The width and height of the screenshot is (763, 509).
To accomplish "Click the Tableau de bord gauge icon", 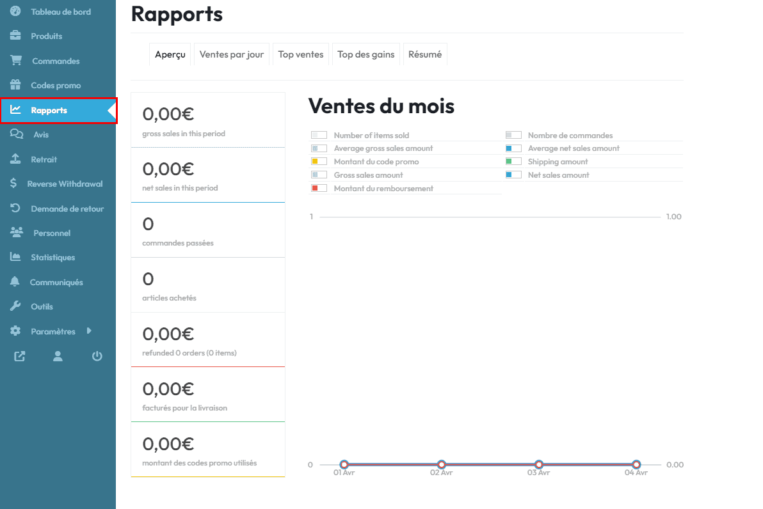I will pyautogui.click(x=15, y=11).
